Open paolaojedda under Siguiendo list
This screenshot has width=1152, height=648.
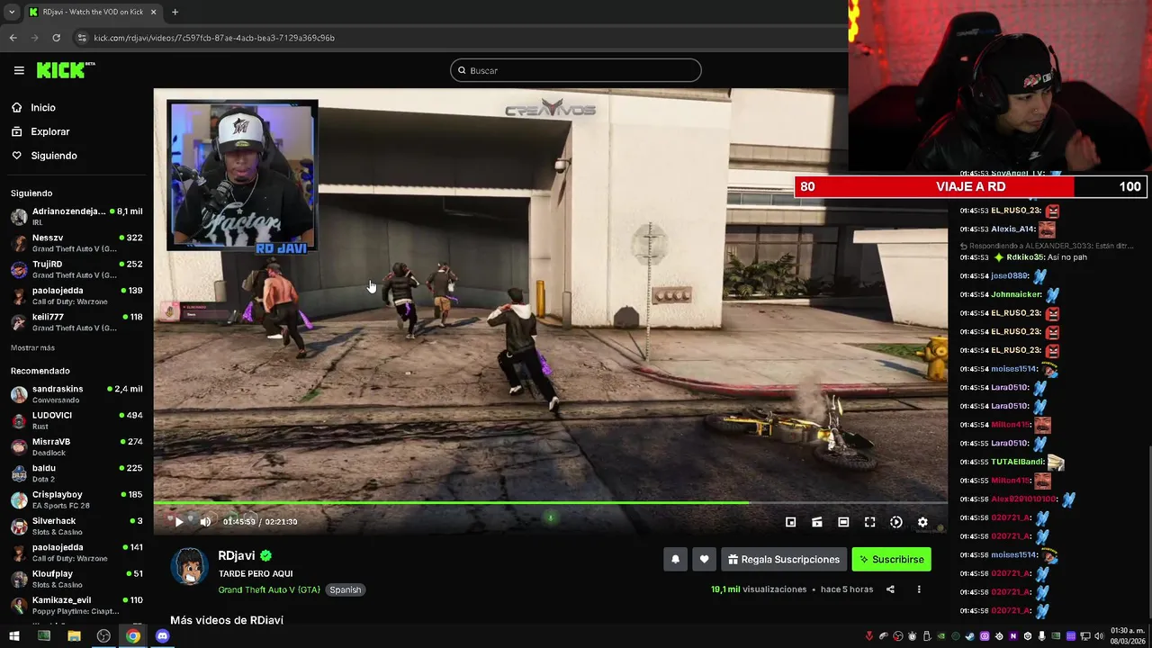pos(76,295)
